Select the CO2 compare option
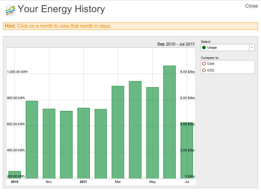 (x=204, y=70)
